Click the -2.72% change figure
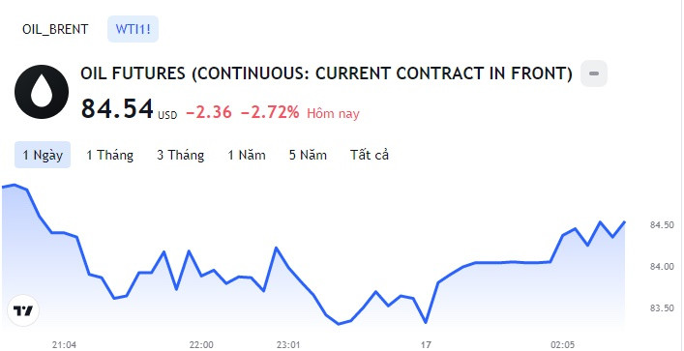684x351 pixels. tap(270, 113)
